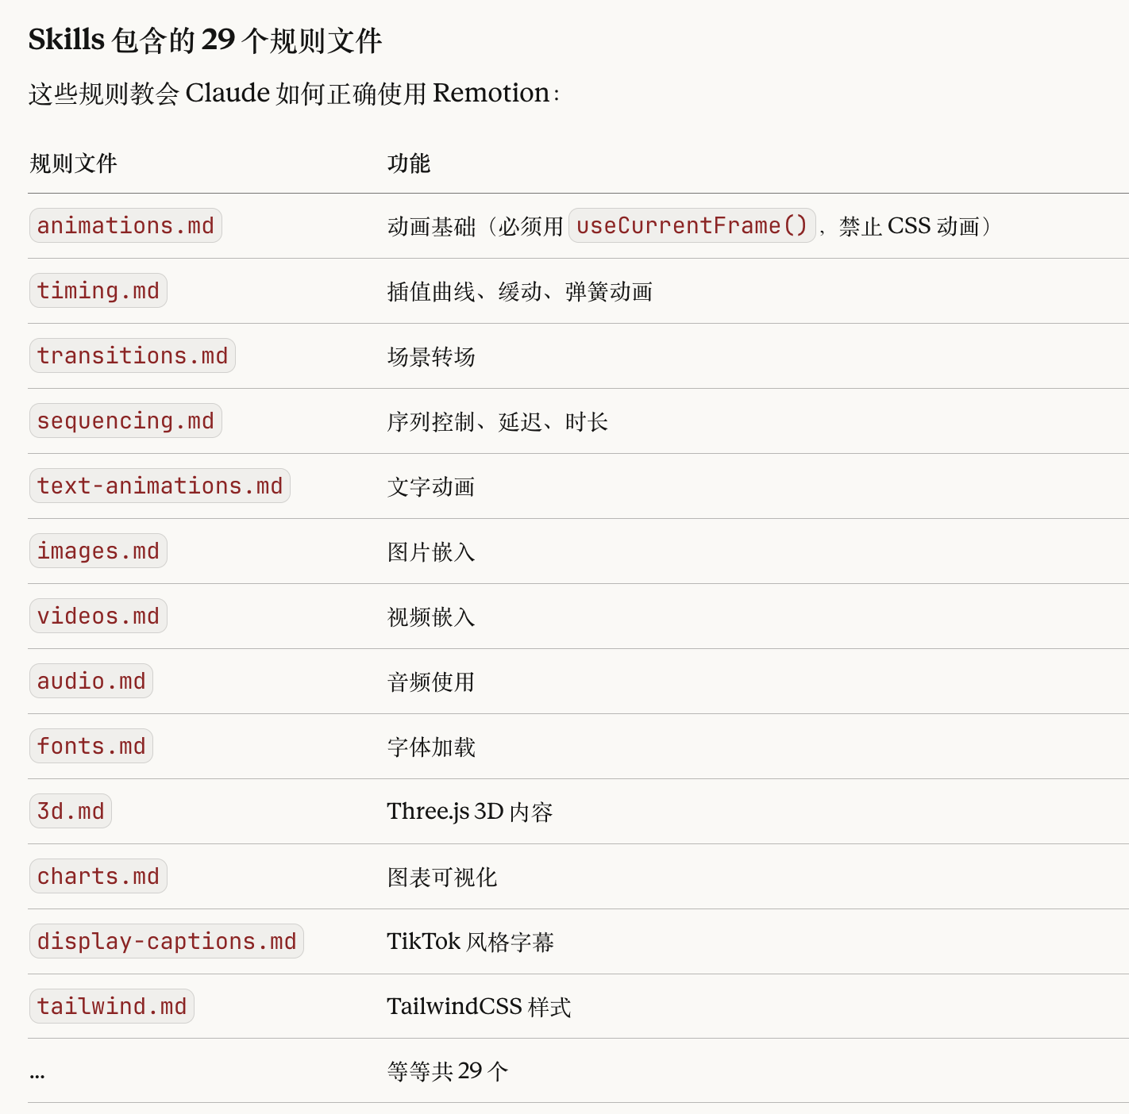Select the audio.md file name
The height and width of the screenshot is (1114, 1129).
91,682
